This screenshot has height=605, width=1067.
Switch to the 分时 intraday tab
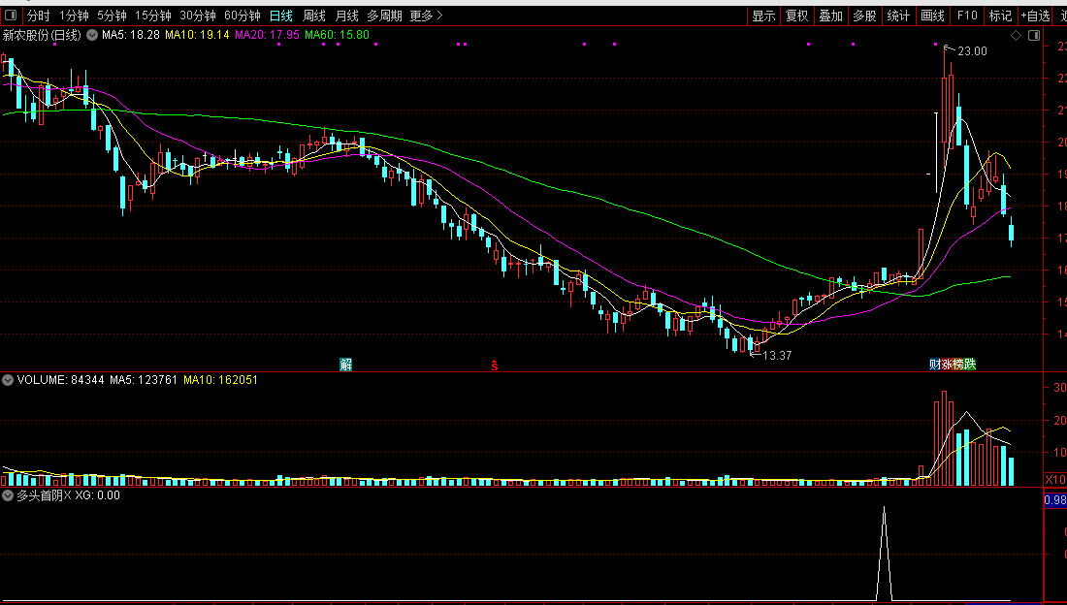coord(39,15)
